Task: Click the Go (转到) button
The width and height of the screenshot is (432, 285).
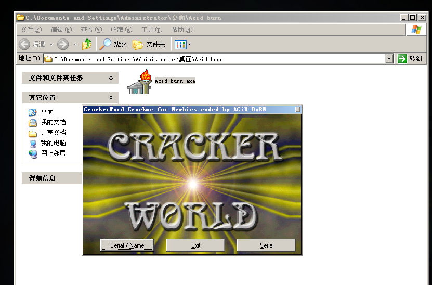Action: 410,59
